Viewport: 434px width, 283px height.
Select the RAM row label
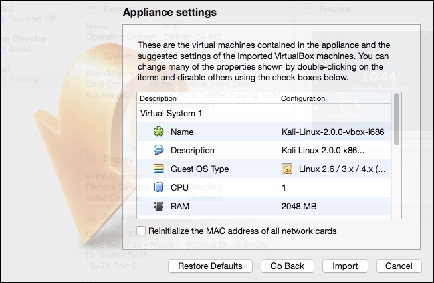tap(180, 206)
